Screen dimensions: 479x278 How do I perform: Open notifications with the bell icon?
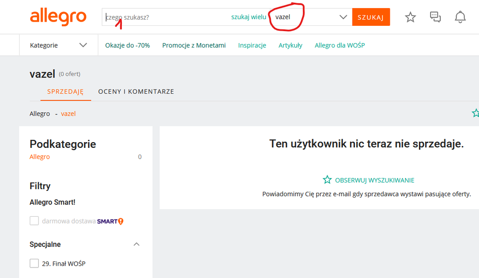coord(460,17)
